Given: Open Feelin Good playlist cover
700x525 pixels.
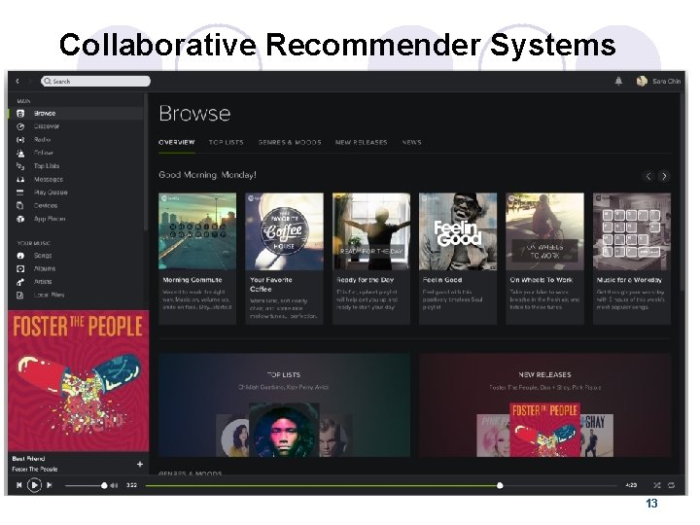Looking at the screenshot, I should click(x=458, y=231).
